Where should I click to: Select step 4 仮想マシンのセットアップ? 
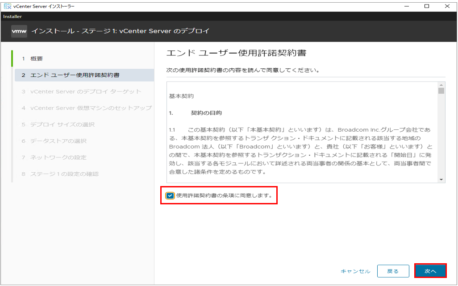click(84, 108)
